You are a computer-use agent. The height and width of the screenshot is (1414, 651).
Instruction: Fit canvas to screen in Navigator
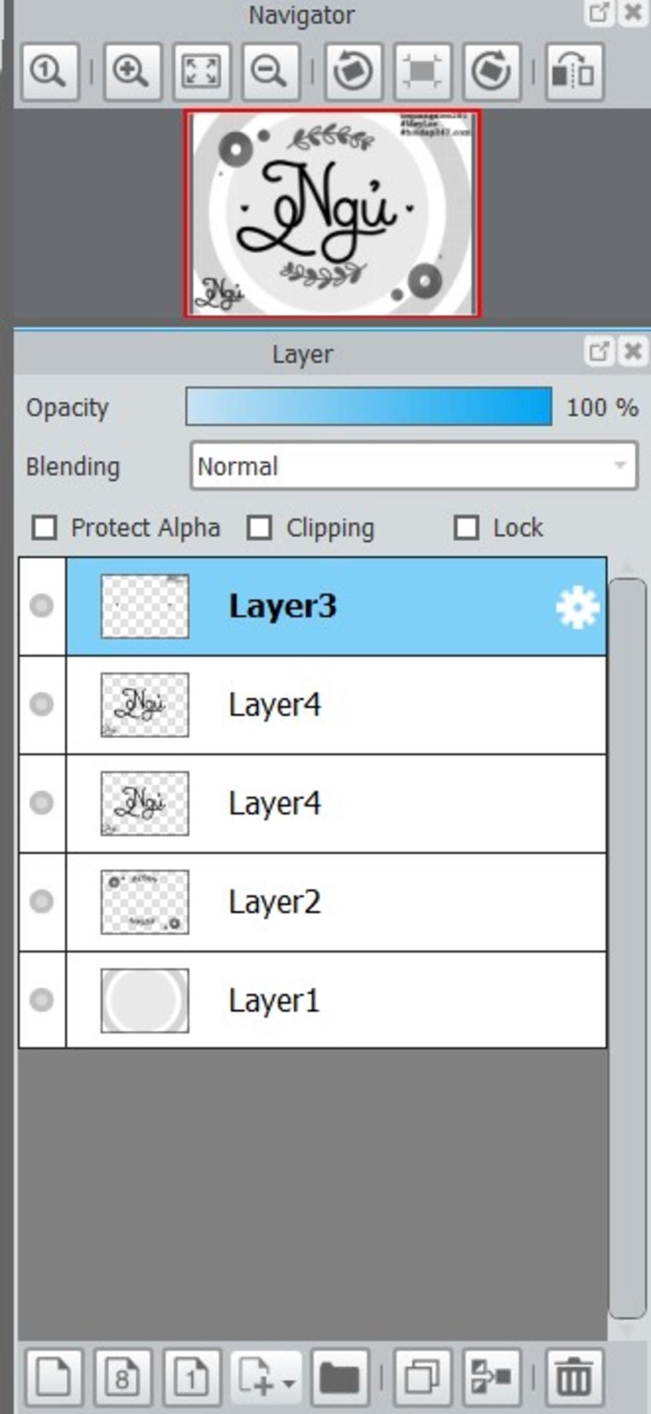[201, 71]
